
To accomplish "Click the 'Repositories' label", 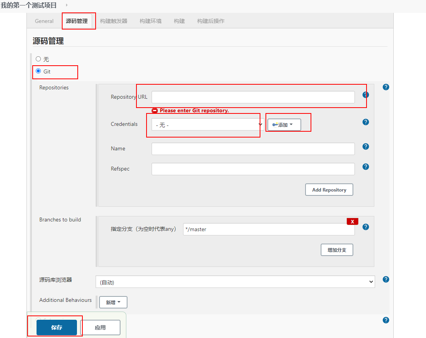I will pos(54,87).
